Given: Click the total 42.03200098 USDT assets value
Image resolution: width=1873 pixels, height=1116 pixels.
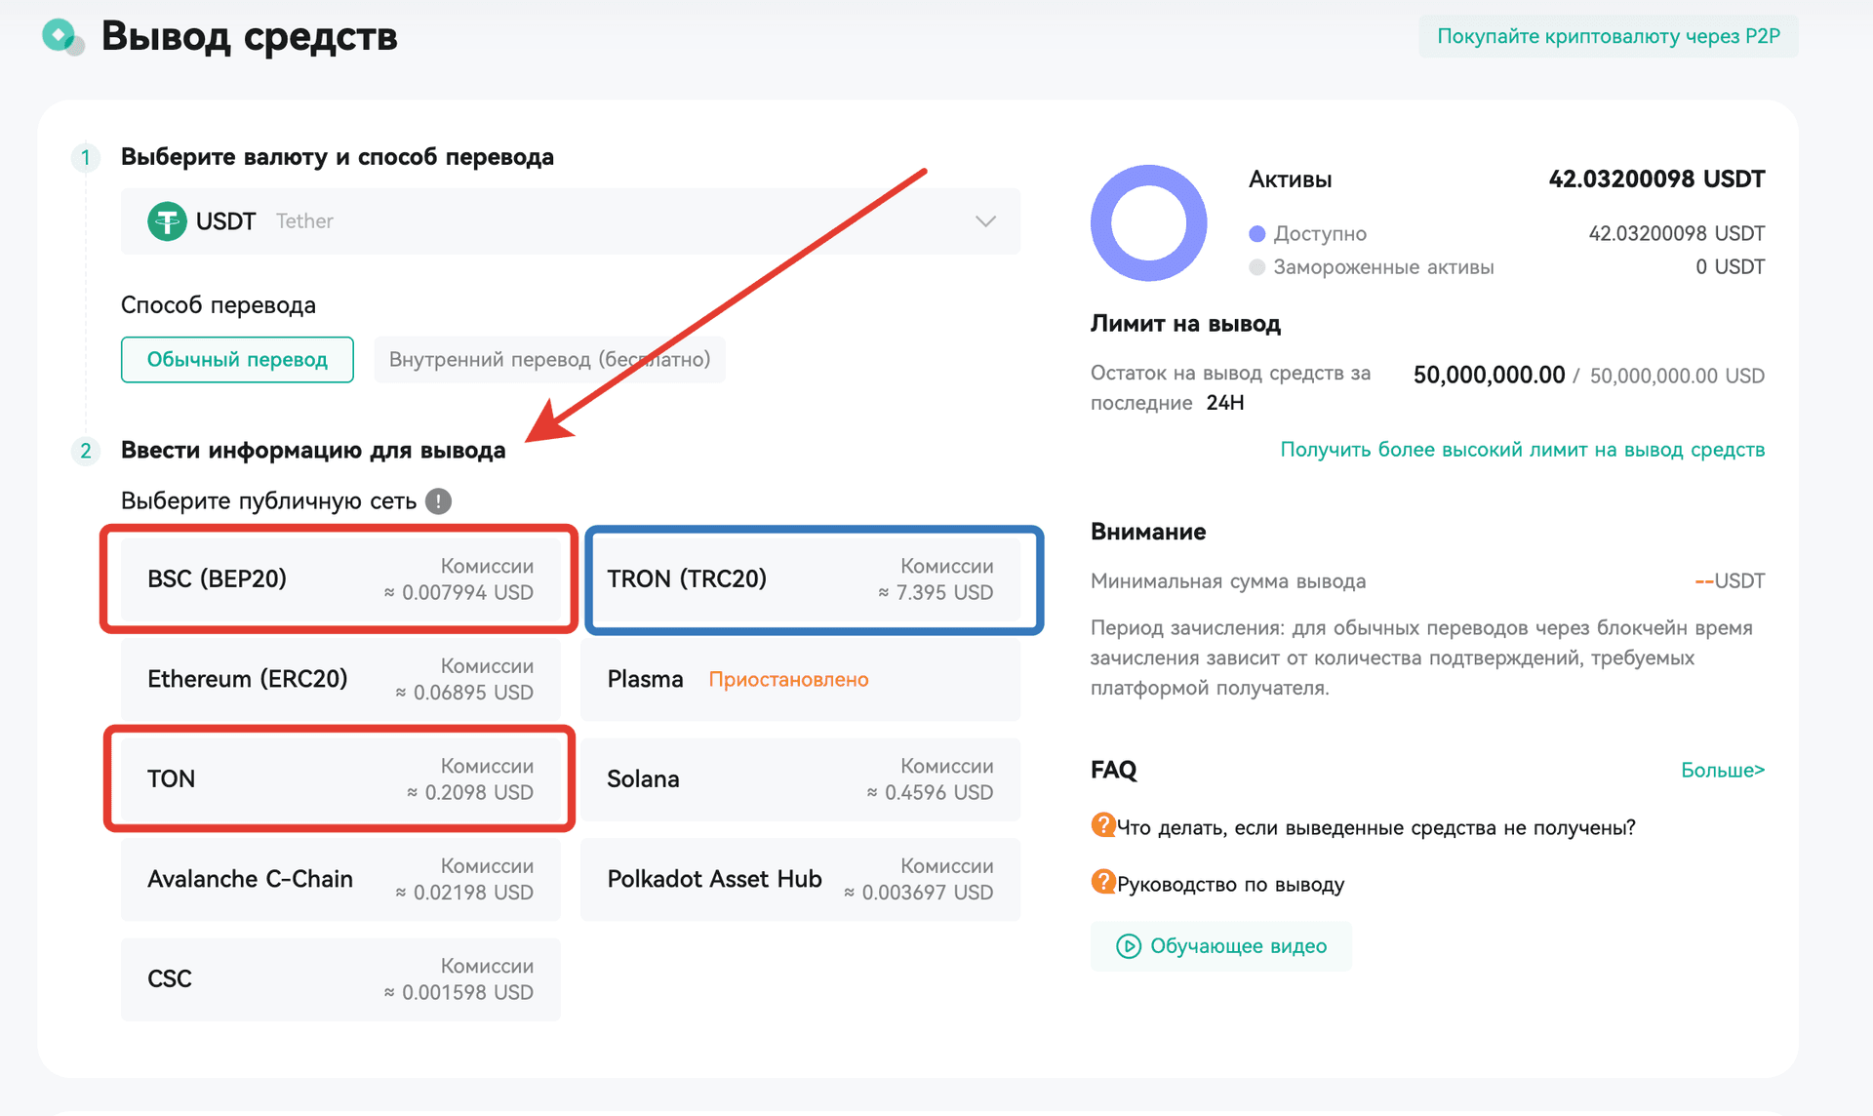Looking at the screenshot, I should pyautogui.click(x=1656, y=179).
